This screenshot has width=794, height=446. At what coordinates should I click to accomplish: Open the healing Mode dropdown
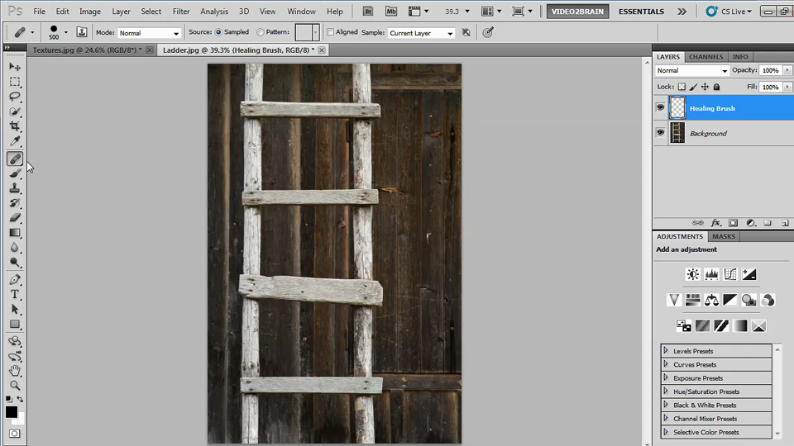pos(150,33)
